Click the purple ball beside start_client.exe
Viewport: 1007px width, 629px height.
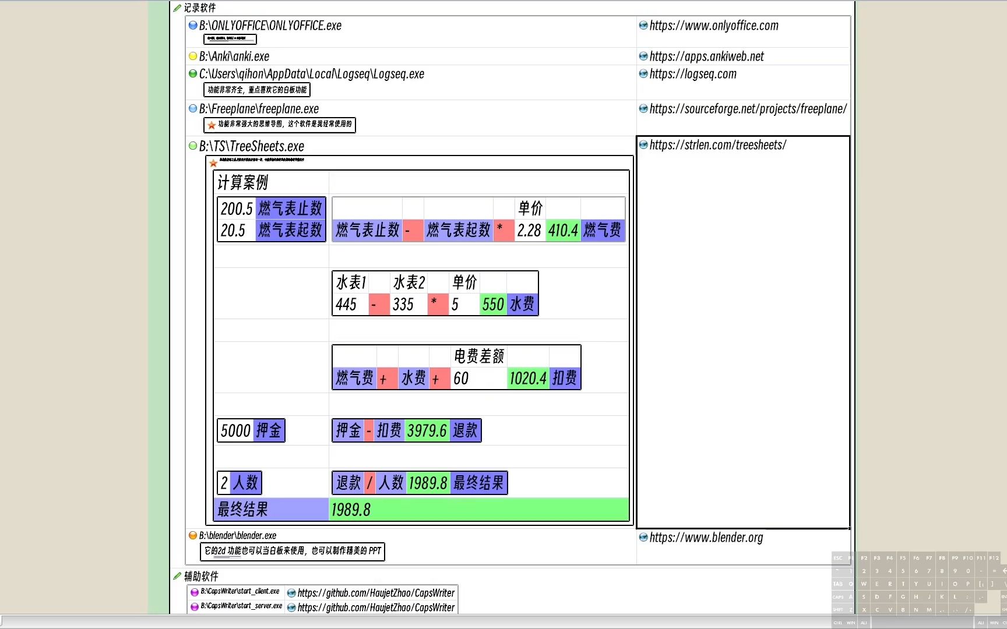point(195,592)
